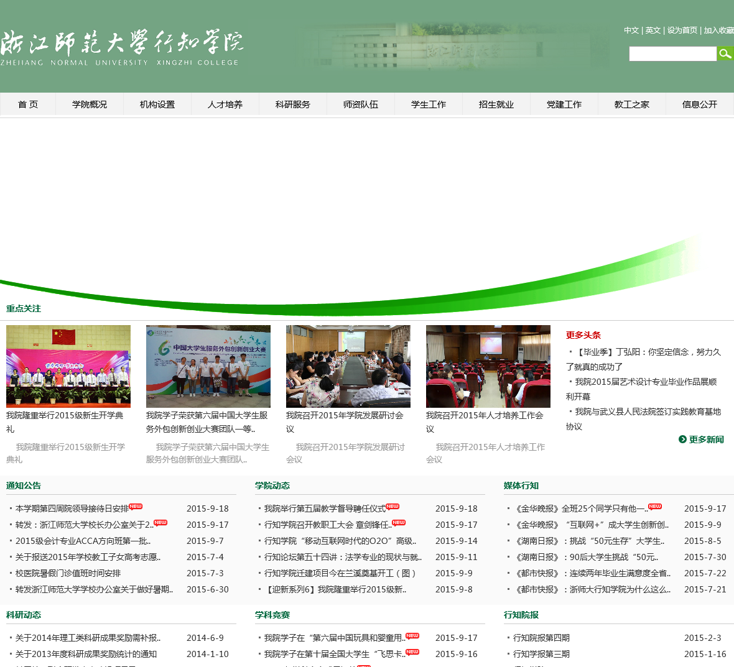
Task: Open the 学科竞赛 section heading
Action: (x=272, y=615)
